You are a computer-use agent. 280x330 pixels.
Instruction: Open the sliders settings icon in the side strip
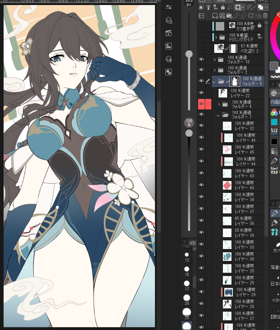pyautogui.click(x=169, y=7)
